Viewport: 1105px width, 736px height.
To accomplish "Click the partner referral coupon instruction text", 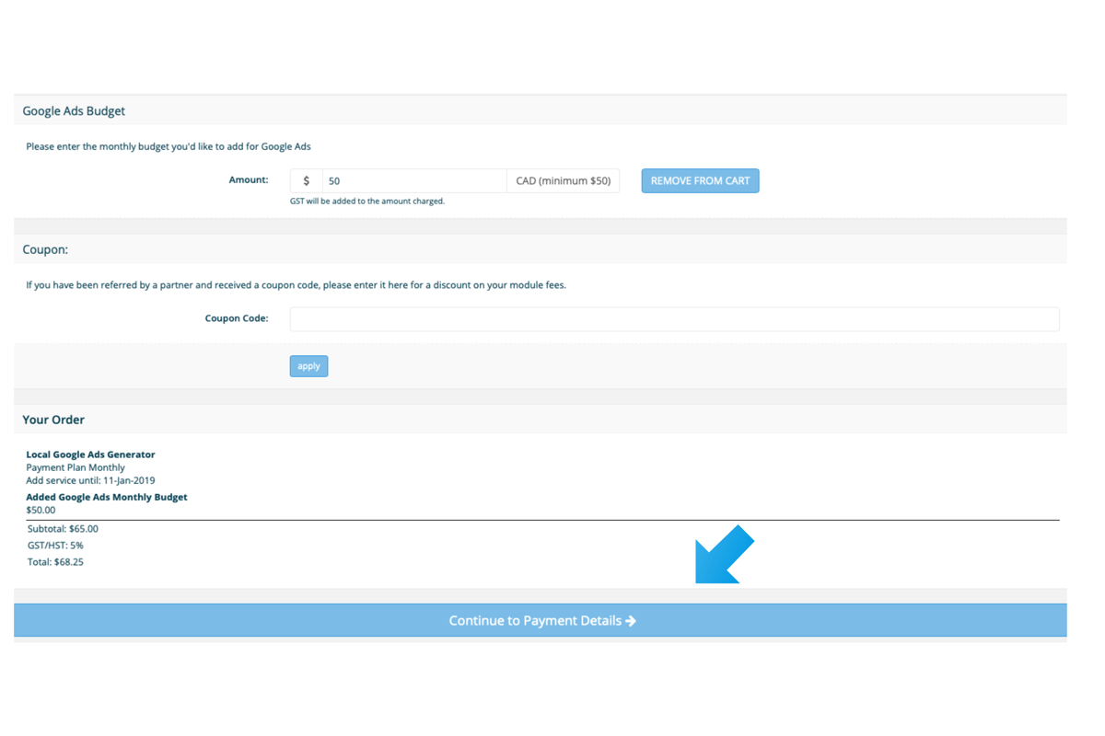I will pos(296,285).
